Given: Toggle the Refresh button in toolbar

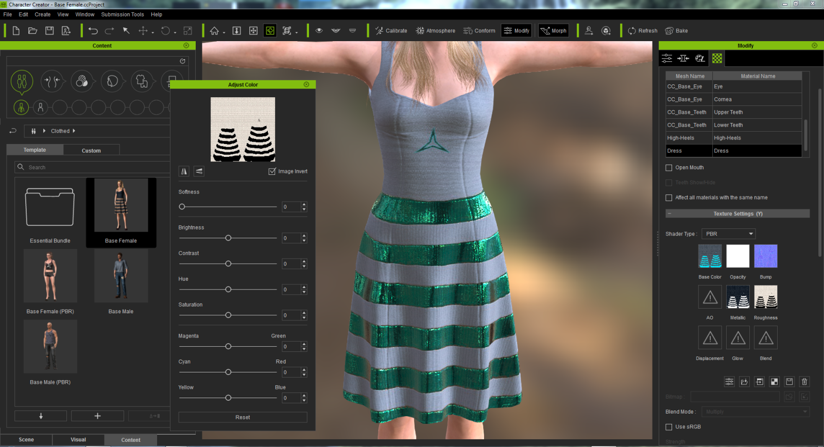Looking at the screenshot, I should [x=642, y=31].
